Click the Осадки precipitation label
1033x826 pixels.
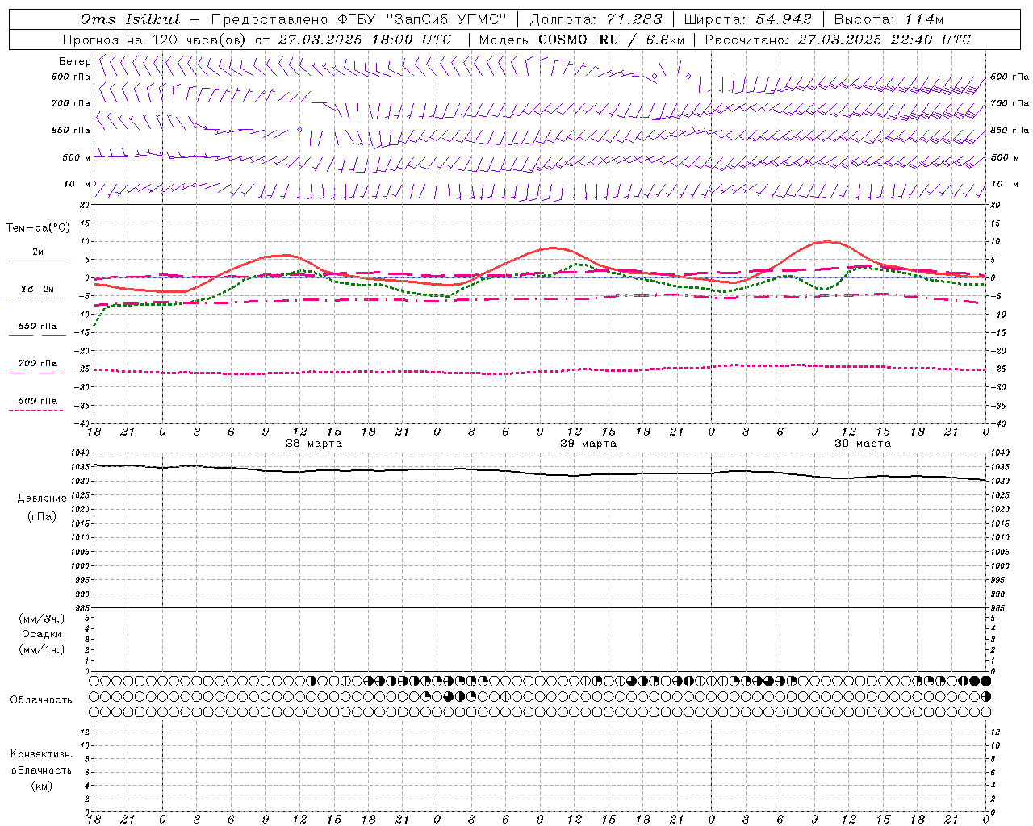coord(42,634)
